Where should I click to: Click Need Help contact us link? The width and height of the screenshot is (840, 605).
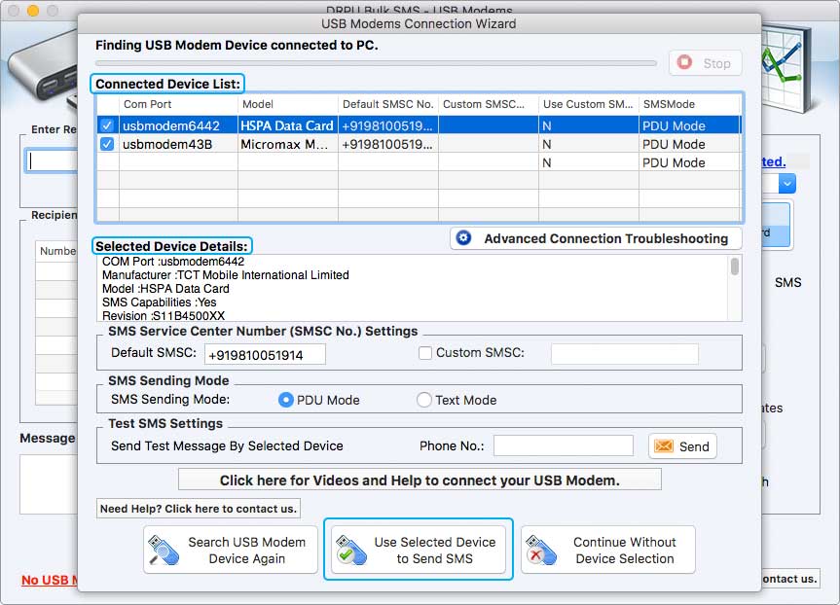click(x=199, y=508)
